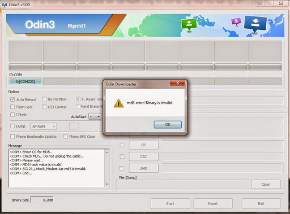
Task: Click the large blue download icon in banner
Action: pos(255,24)
